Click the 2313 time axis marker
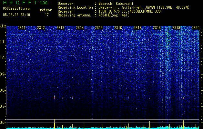The height and width of the screenshot is (129, 203). [60, 27]
